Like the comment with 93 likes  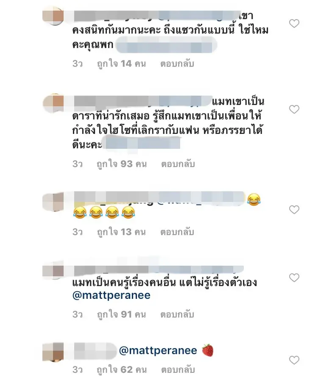(294, 109)
